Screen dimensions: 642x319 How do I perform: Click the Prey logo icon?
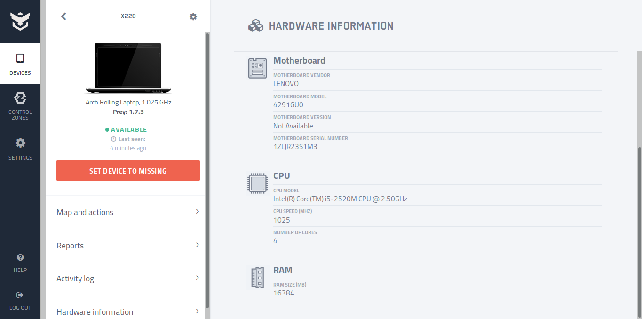coord(20,21)
